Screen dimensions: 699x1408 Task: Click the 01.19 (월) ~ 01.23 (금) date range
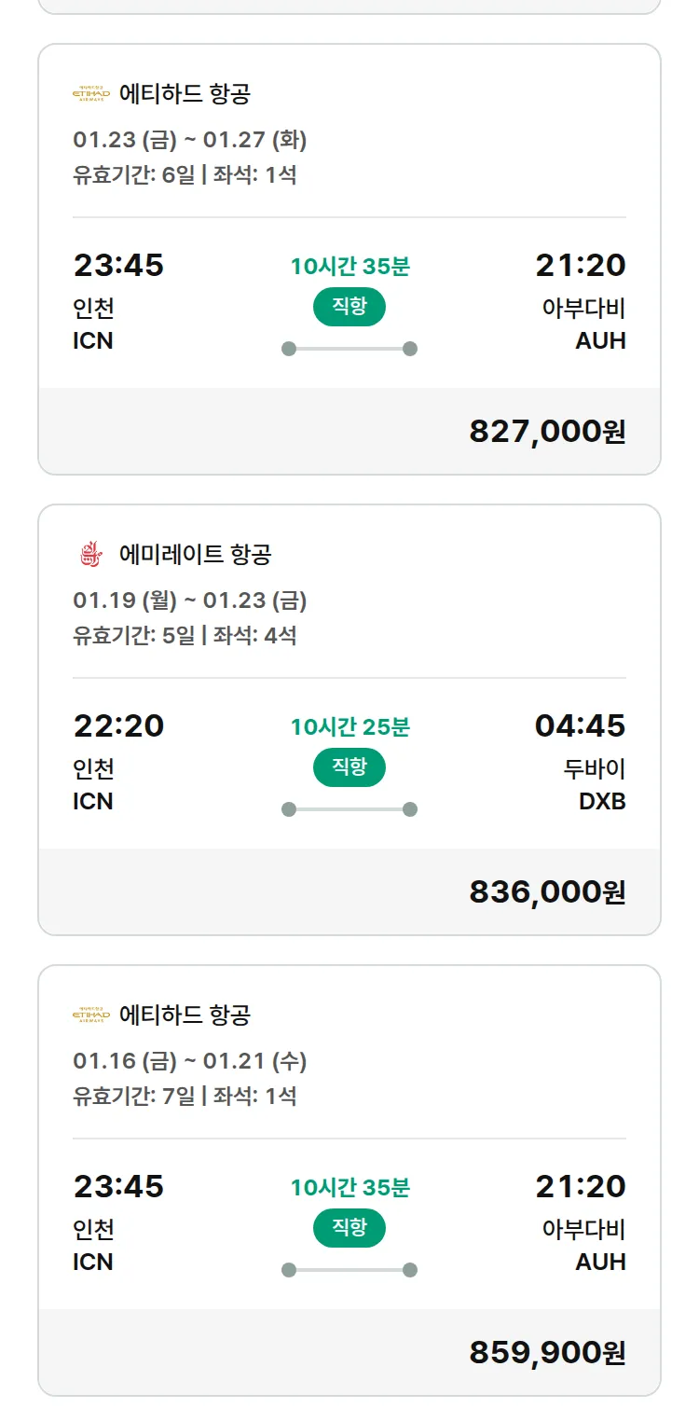[x=190, y=600]
